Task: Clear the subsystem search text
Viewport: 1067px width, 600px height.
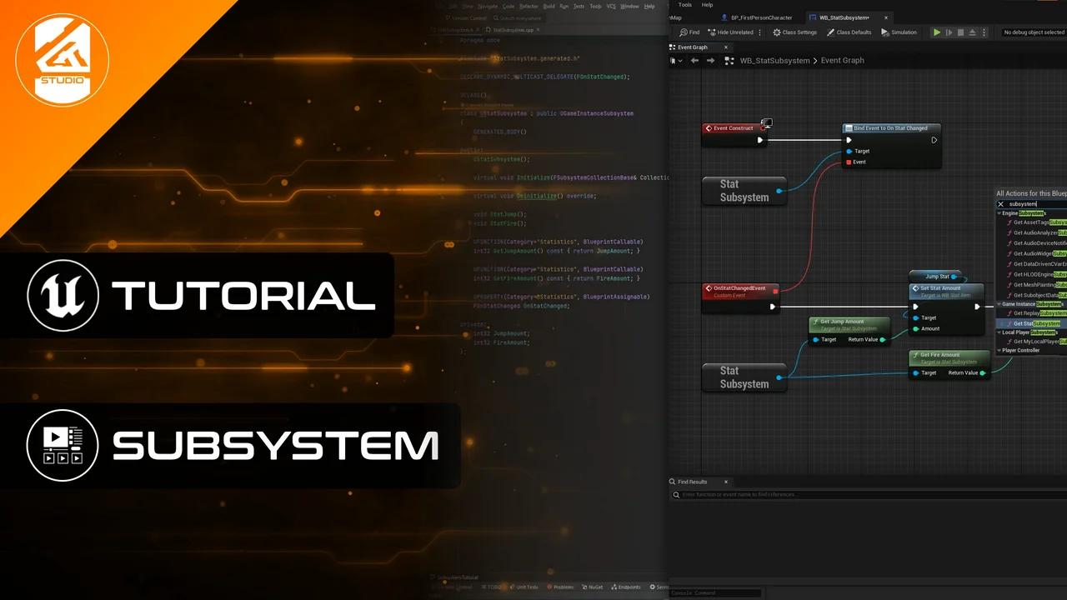Action: coord(1001,204)
